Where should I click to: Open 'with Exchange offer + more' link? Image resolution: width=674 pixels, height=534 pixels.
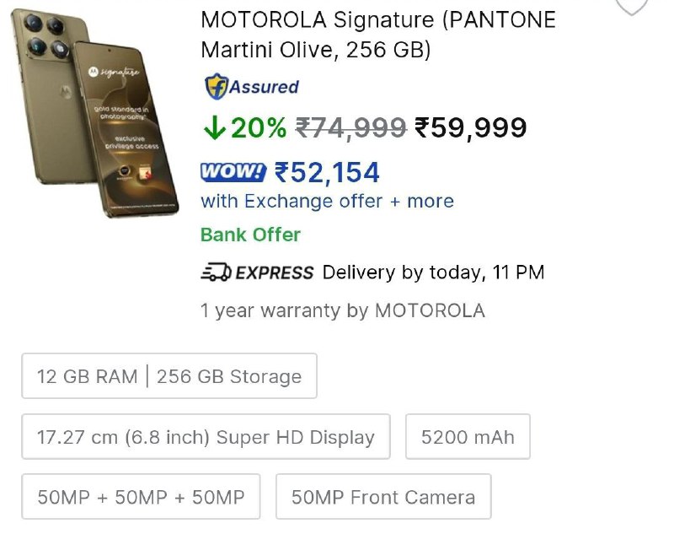[327, 202]
